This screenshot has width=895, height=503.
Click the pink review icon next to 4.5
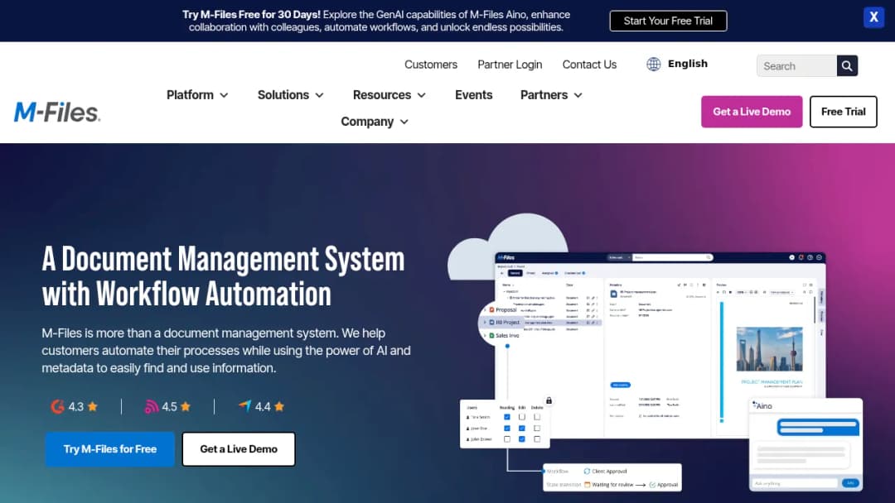tap(152, 406)
